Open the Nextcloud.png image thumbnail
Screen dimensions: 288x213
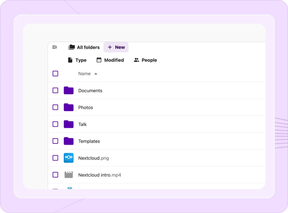tap(69, 158)
